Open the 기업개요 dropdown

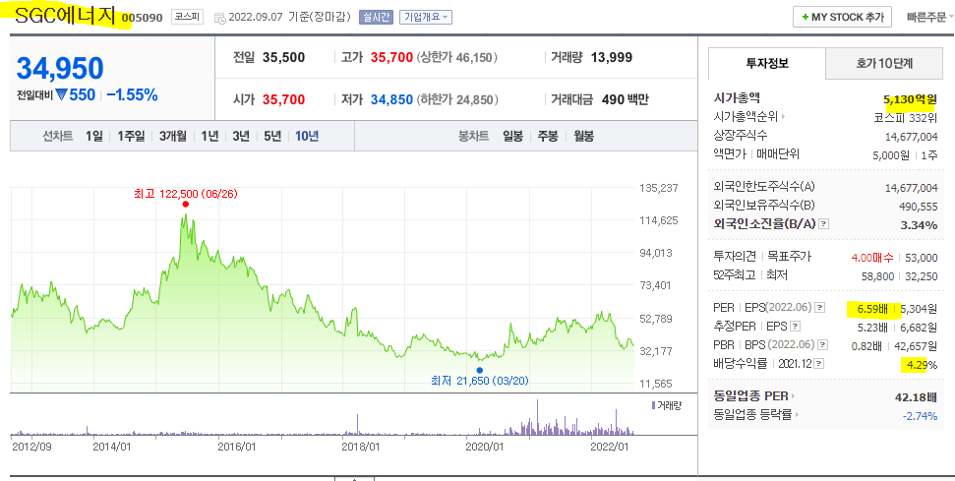click(426, 17)
